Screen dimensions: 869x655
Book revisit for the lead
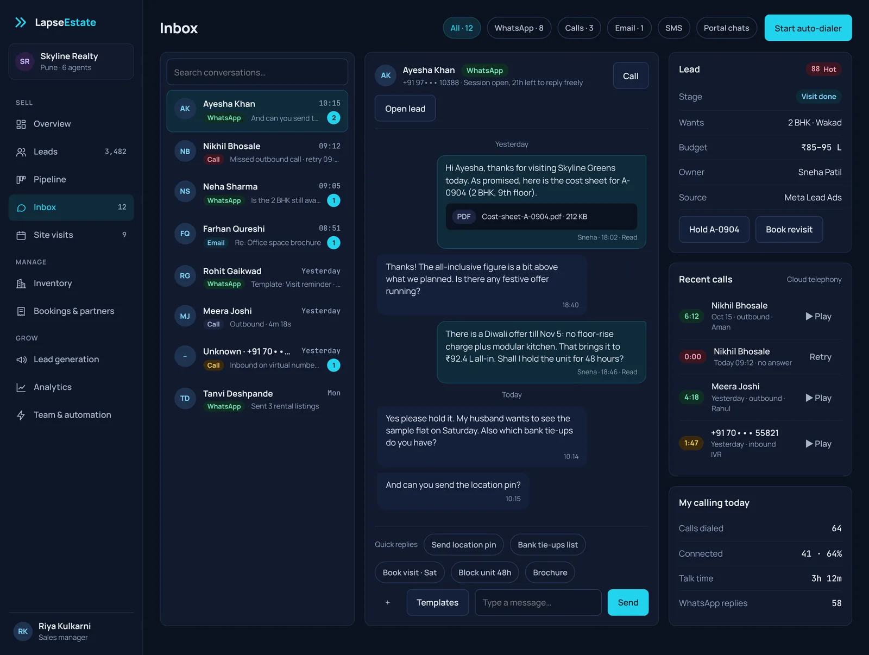click(x=789, y=229)
